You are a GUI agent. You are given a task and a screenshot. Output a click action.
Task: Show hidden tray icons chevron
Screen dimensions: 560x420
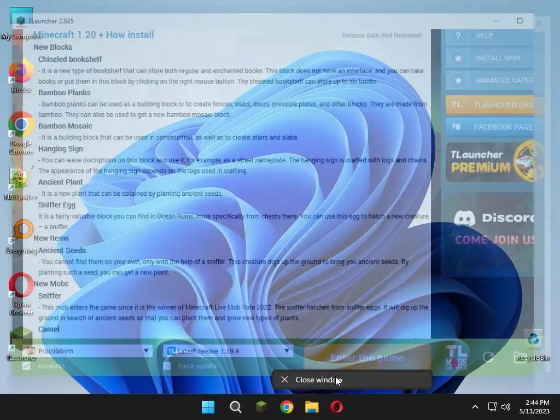coord(475,407)
